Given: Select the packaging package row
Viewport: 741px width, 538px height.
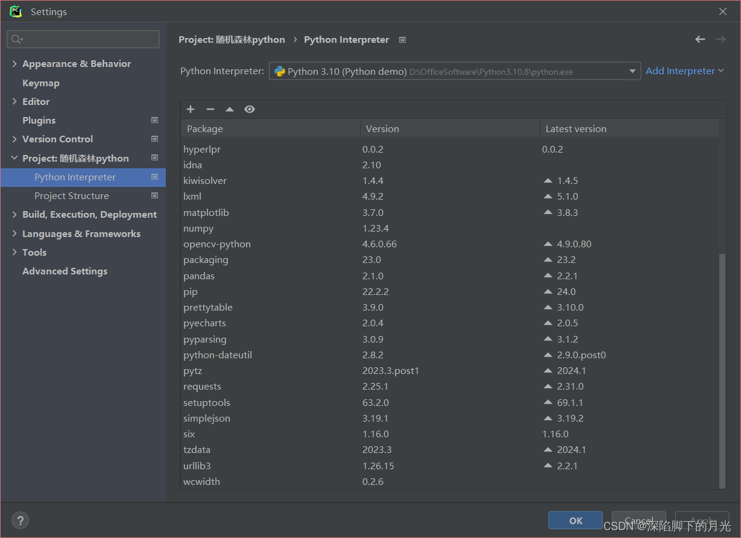Looking at the screenshot, I should pyautogui.click(x=450, y=259).
